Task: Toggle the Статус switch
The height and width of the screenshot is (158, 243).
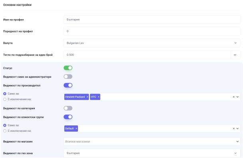Action: [68, 68]
